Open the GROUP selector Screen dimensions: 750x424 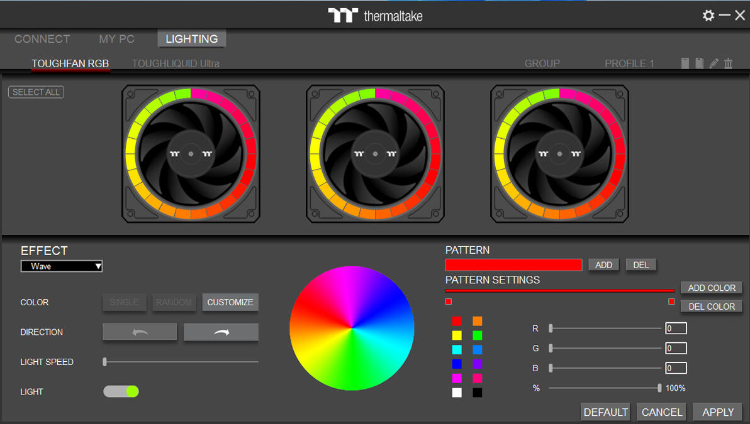point(542,63)
